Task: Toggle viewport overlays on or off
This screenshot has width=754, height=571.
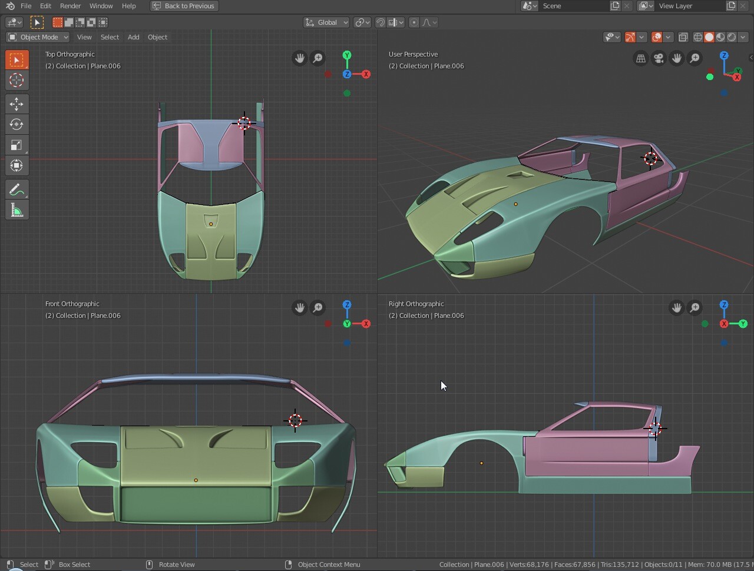Action: point(657,37)
